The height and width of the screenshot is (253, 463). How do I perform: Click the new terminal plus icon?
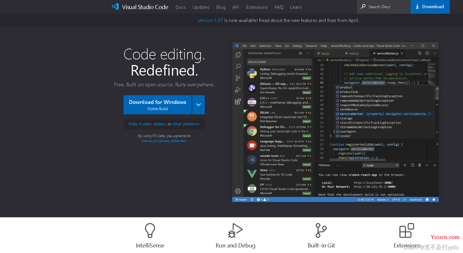pos(405,165)
